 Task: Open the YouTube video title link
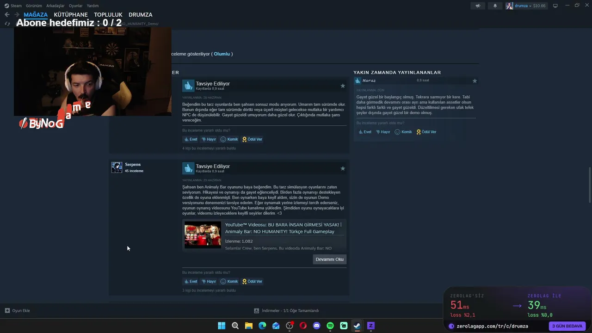point(283,228)
